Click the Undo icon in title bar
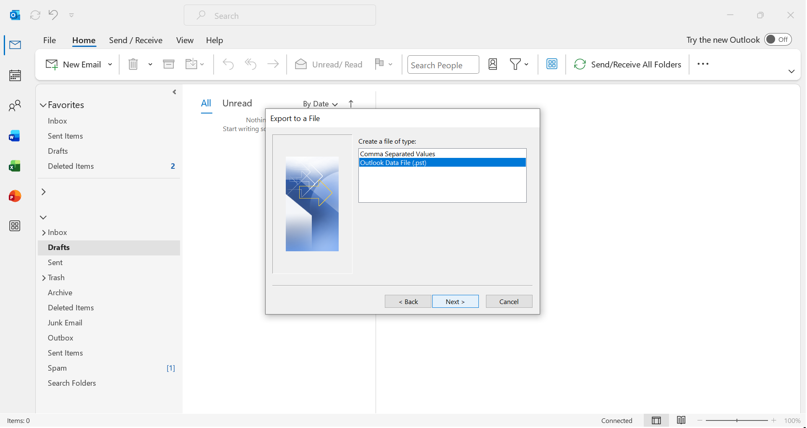 click(x=53, y=15)
